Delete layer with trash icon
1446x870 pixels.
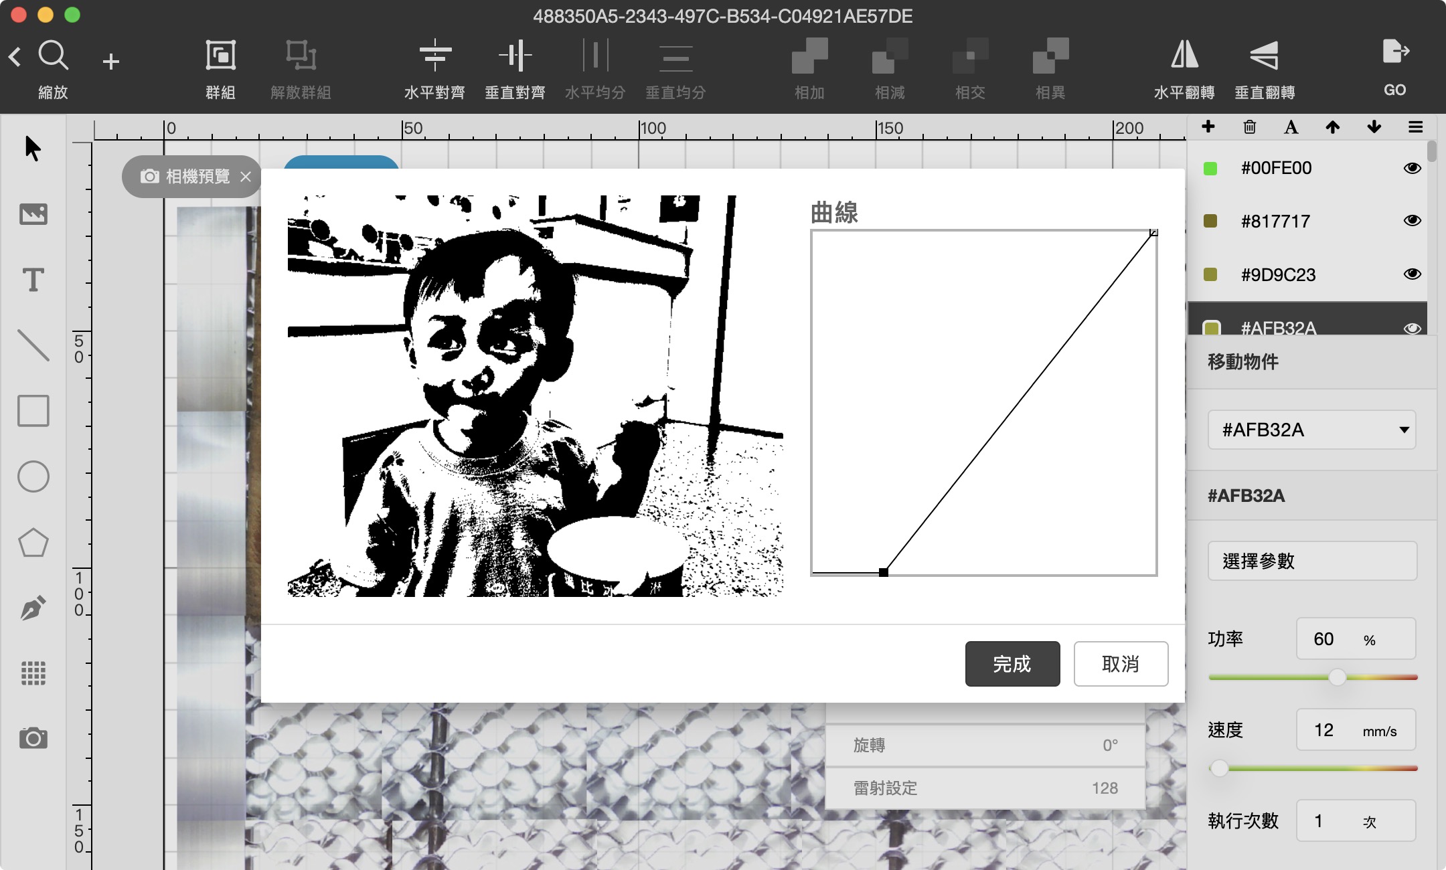click(1249, 127)
